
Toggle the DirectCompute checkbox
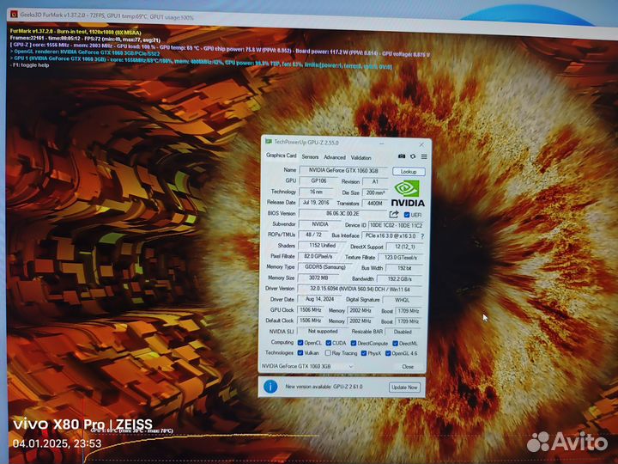(x=354, y=343)
